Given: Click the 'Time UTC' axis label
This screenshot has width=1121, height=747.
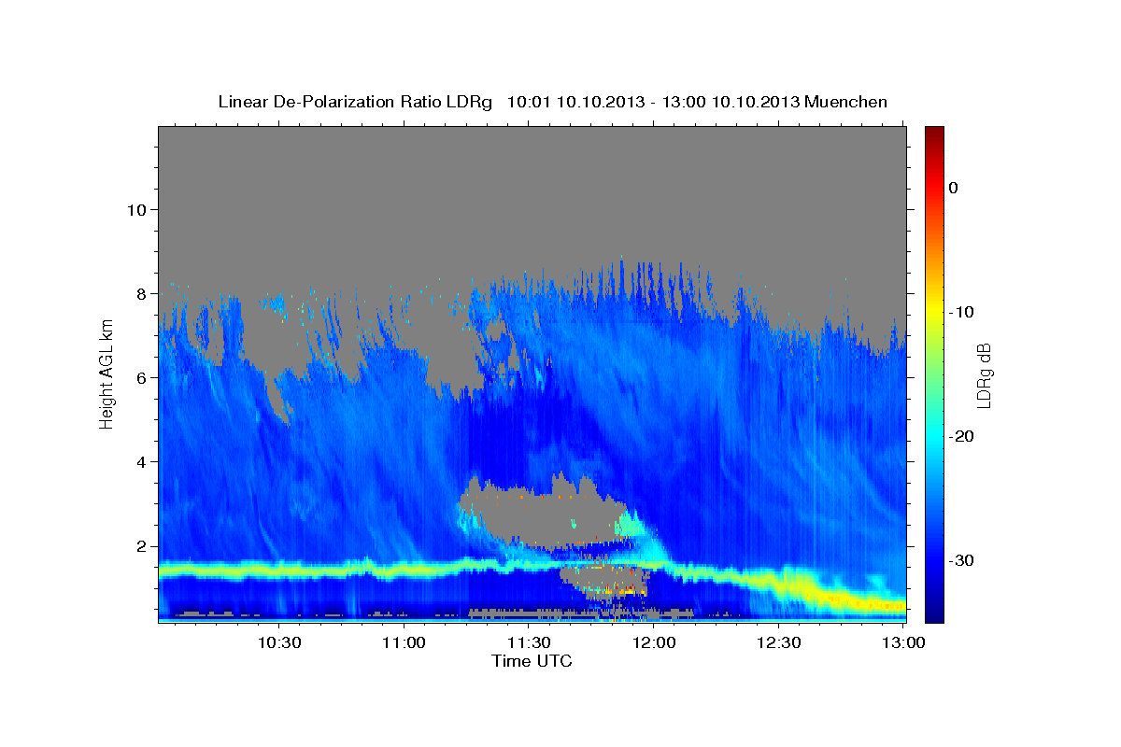Looking at the screenshot, I should click(x=532, y=660).
